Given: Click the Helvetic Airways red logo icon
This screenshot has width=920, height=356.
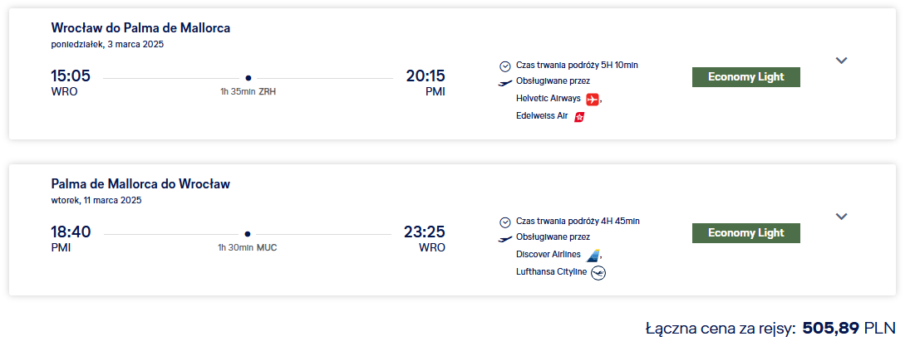Looking at the screenshot, I should [593, 99].
